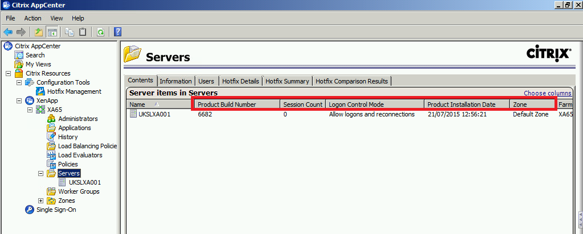Select Load Evaluators in the tree
583x234 pixels.
80,155
